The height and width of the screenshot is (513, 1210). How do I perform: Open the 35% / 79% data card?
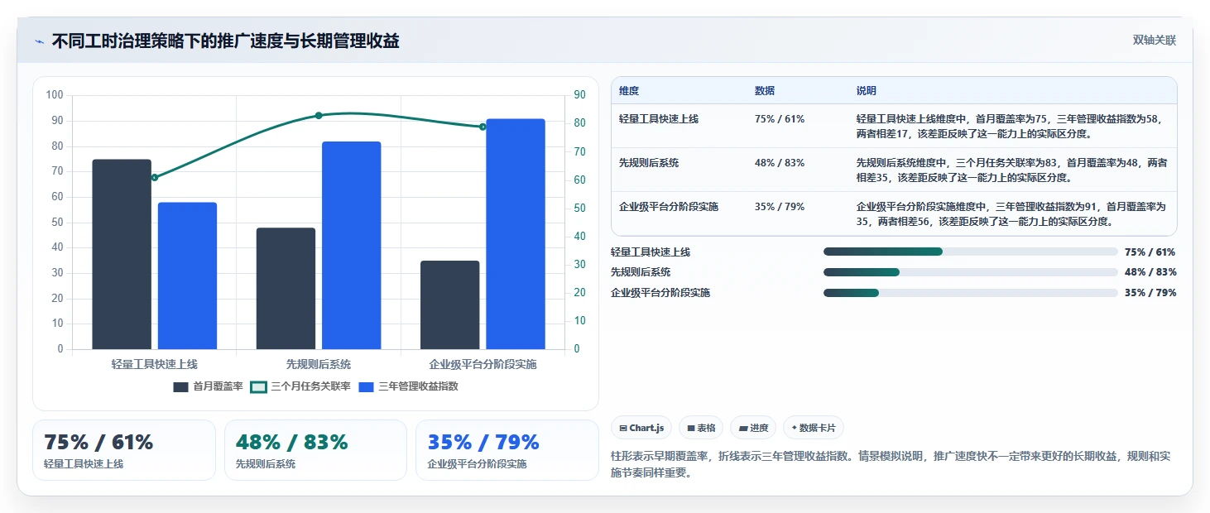[x=507, y=450]
